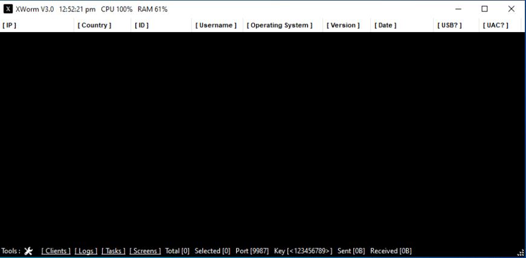Minimize the XWorm window
526x258 pixels.
coord(458,9)
